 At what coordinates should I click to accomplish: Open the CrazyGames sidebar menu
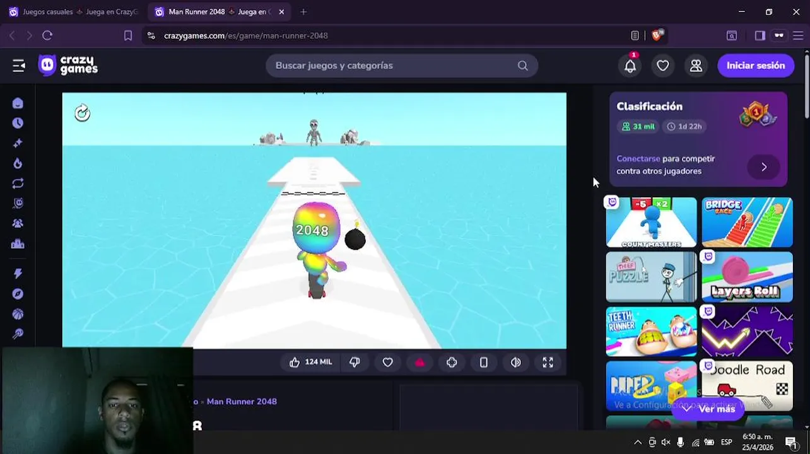pos(18,66)
